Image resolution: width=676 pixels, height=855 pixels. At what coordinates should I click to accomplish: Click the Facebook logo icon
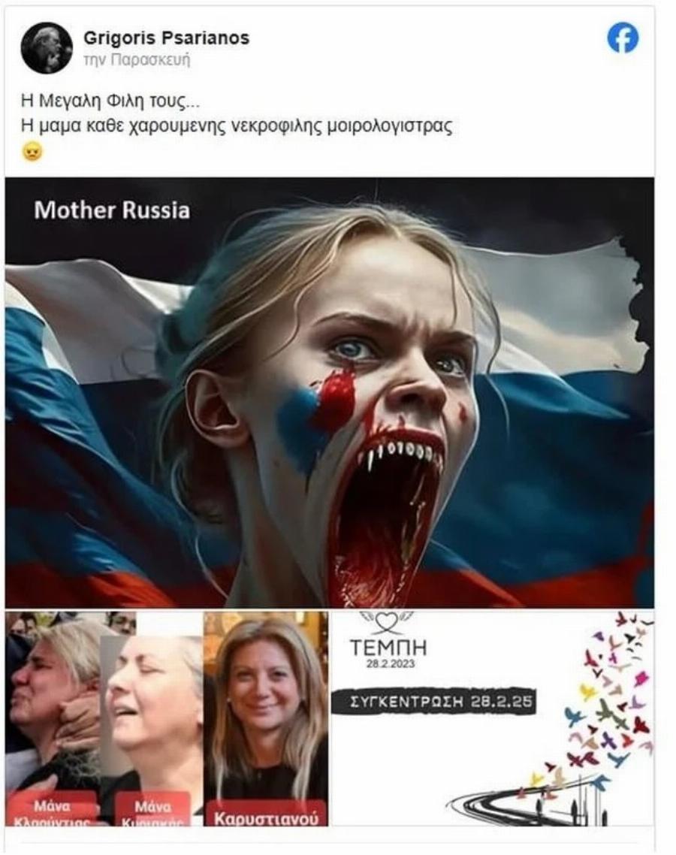[x=623, y=39]
